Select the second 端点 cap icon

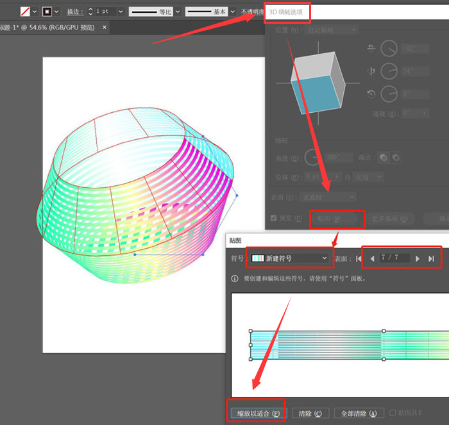coord(396,157)
